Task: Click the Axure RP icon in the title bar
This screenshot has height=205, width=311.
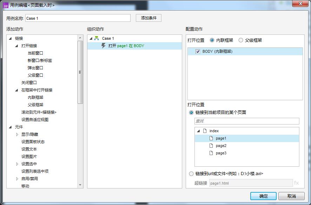Action: tap(6, 5)
